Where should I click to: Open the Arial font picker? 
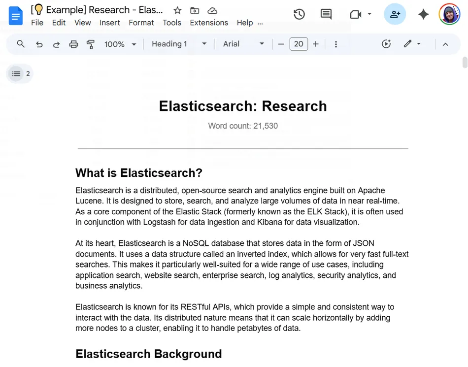(x=242, y=44)
